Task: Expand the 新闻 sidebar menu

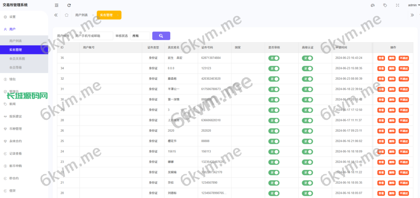Action: click(x=24, y=104)
